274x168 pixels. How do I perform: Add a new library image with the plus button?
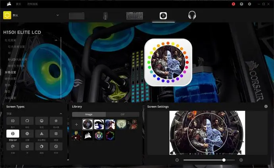[x=76, y=124]
